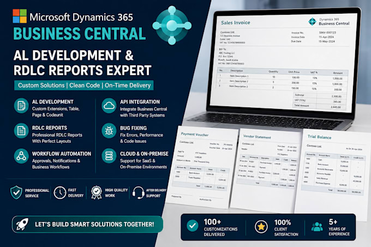Click the "100% Client Satisfaction" text
This screenshot has height=247, width=371.
[x=286, y=227]
